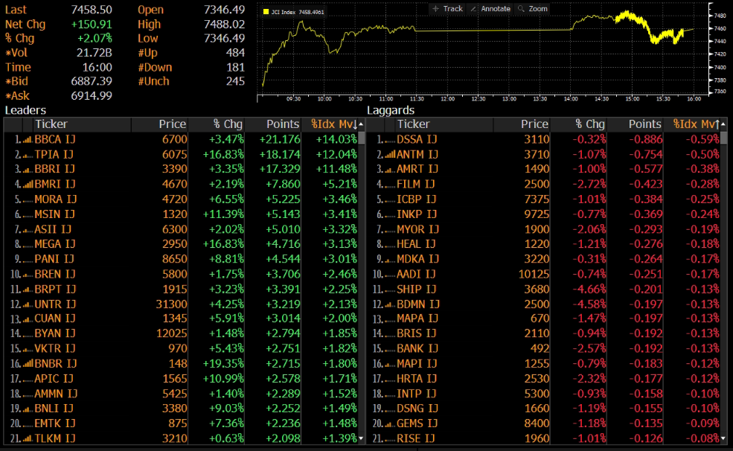Open the Zoom magnifier on chart
Screen dimensions: 733x451
tap(532, 9)
